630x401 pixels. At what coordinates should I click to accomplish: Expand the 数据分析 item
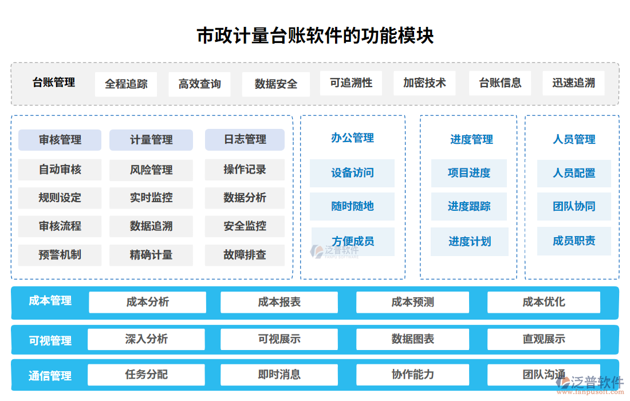244,198
